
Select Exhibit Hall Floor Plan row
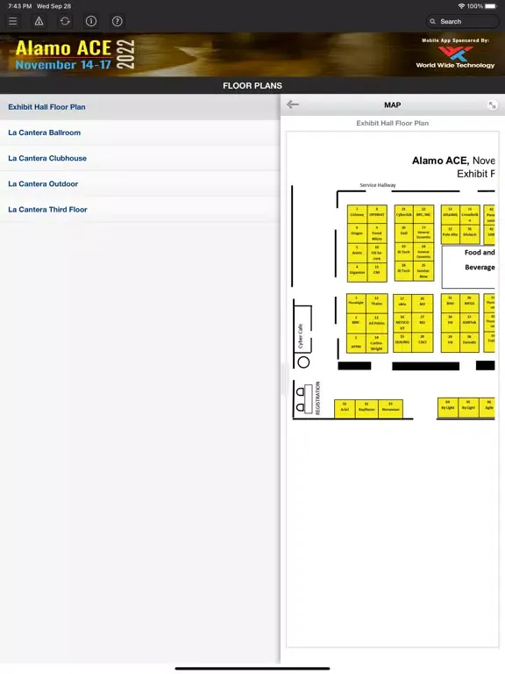140,107
